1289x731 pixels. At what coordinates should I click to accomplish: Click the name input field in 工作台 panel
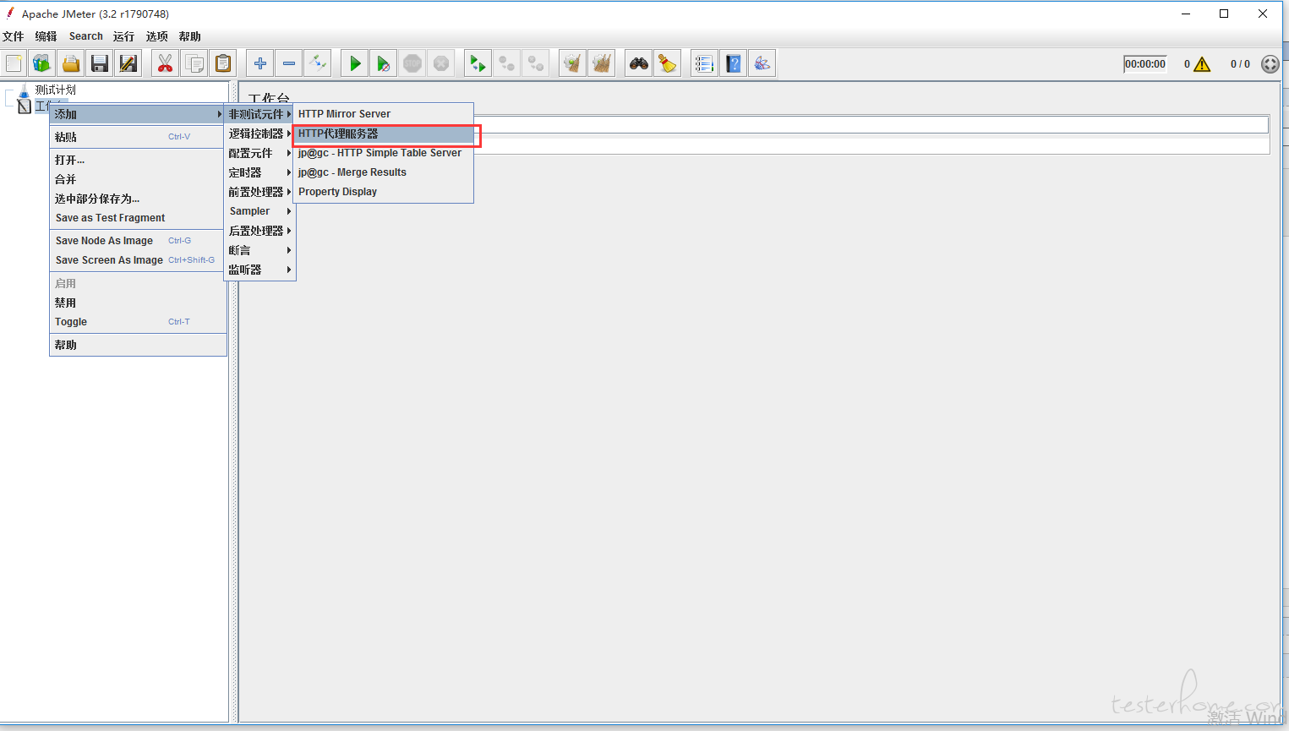[871, 125]
